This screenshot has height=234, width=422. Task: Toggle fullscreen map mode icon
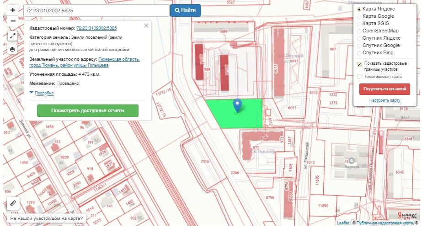pos(12,36)
